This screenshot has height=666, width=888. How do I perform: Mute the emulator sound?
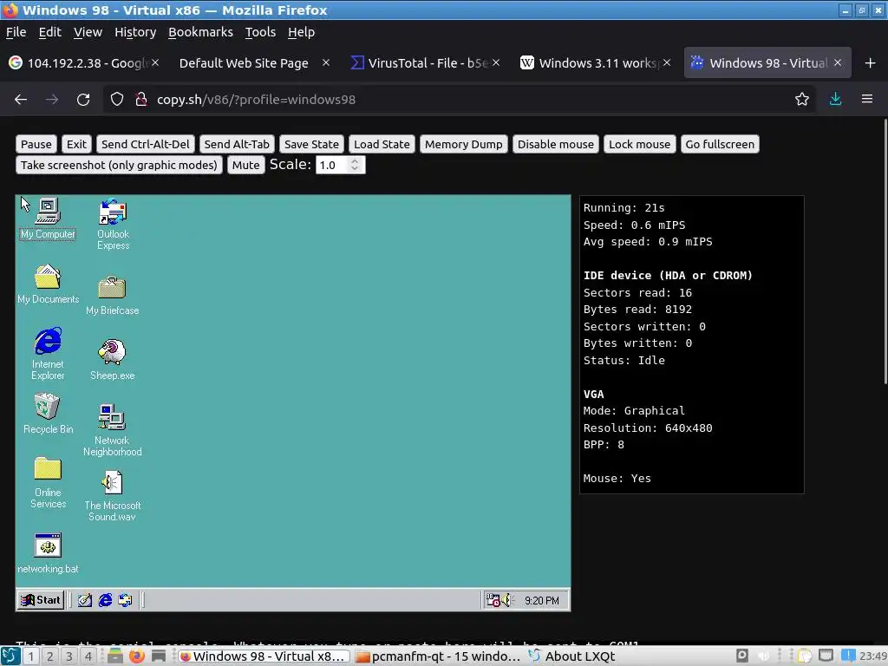point(245,166)
